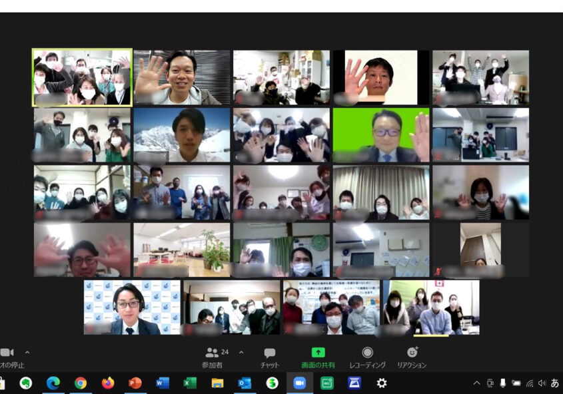Open the chat (チャット) panel
The width and height of the screenshot is (563, 394).
pyautogui.click(x=269, y=353)
